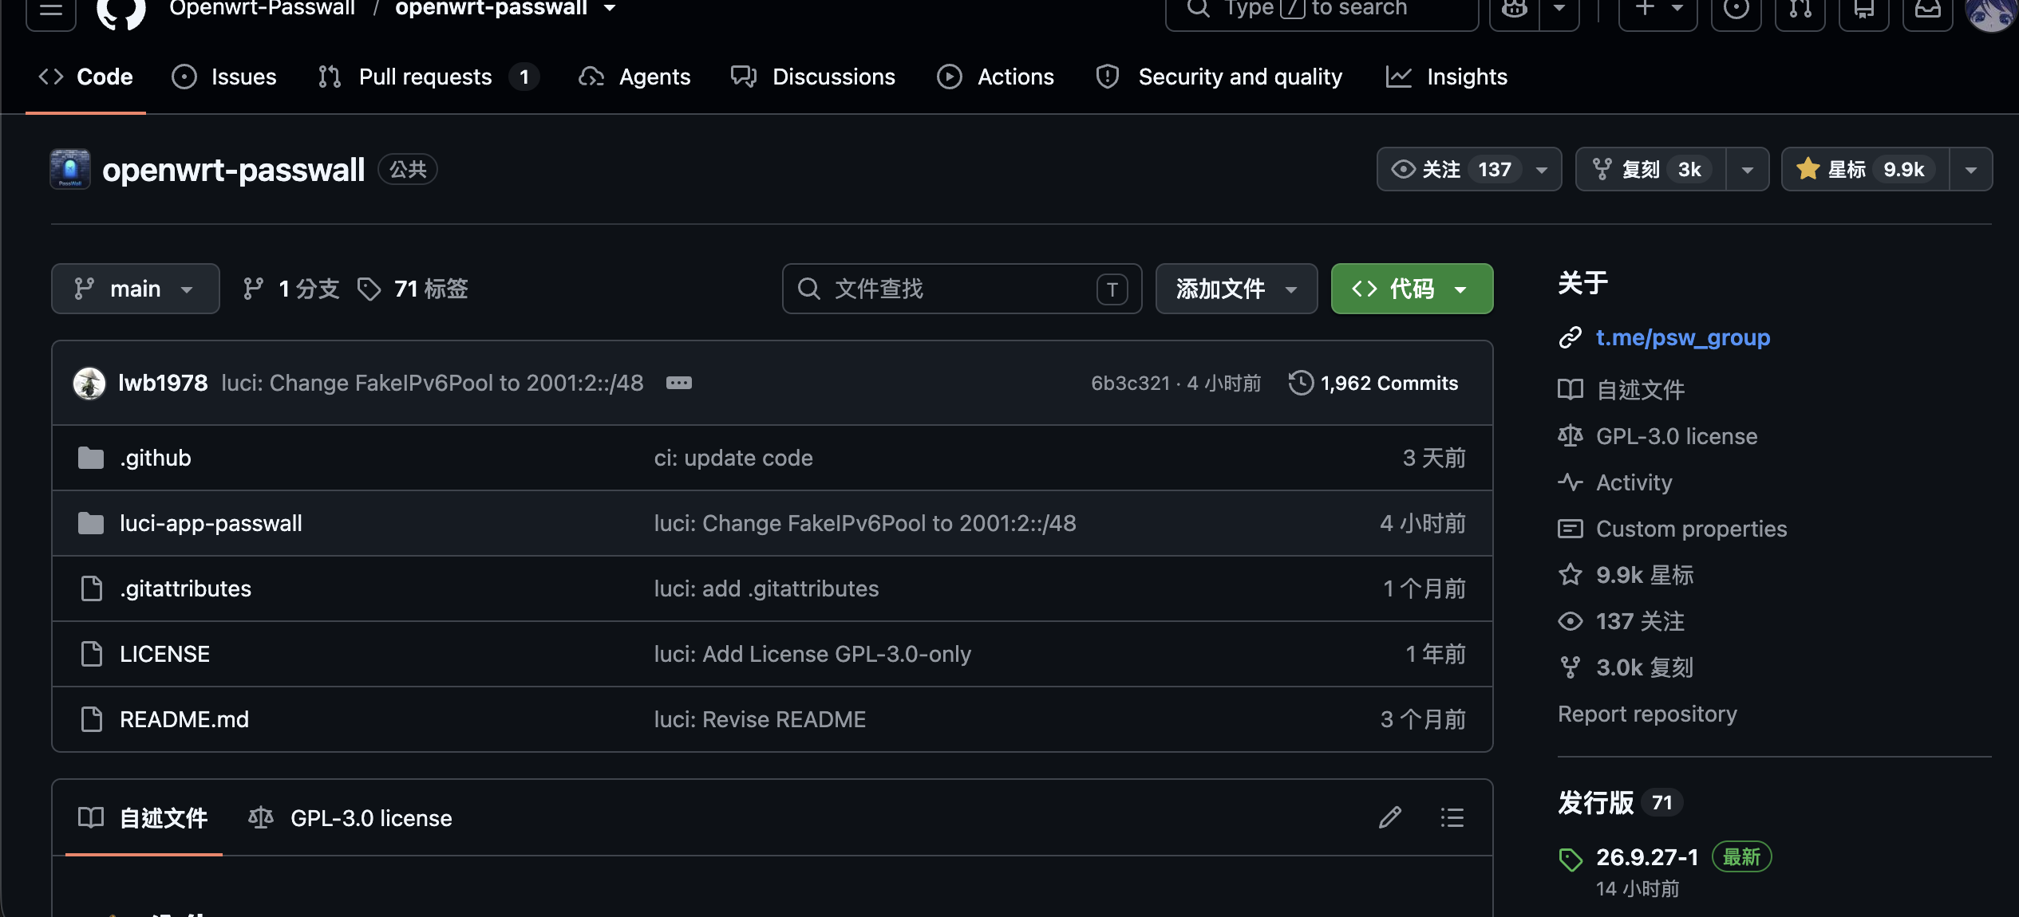
Task: Go to the GitHub homepage logo
Action: coord(121,11)
